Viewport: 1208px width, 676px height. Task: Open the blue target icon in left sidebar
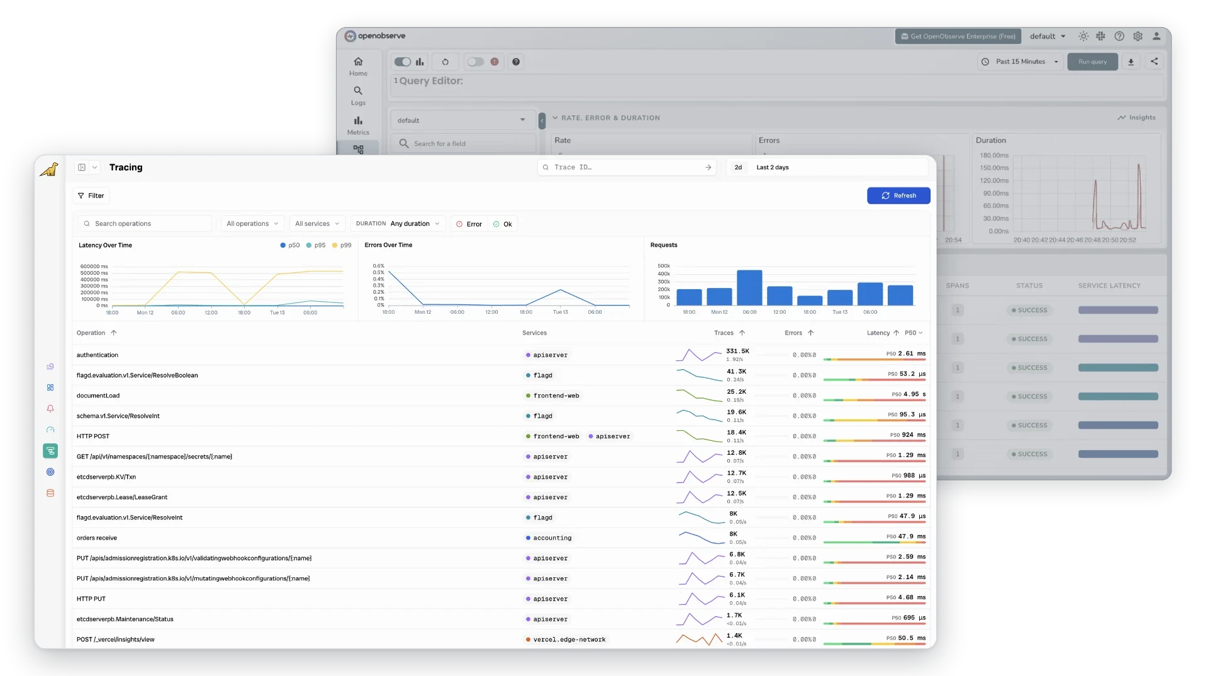[50, 472]
